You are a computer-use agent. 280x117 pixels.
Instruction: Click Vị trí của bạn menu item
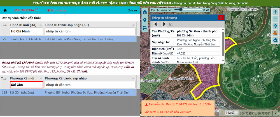[x=57, y=10]
